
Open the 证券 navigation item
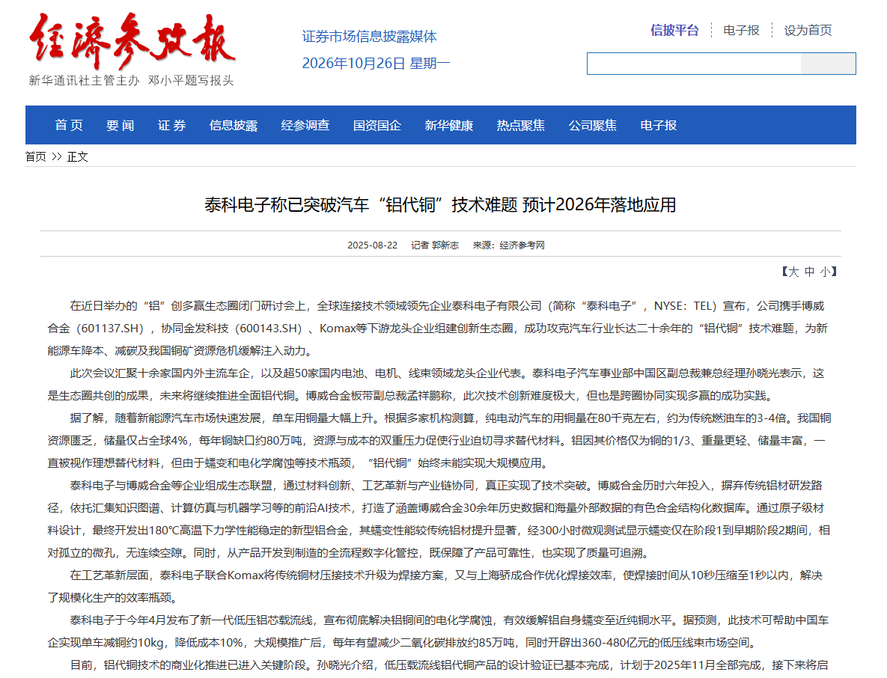pyautogui.click(x=172, y=125)
